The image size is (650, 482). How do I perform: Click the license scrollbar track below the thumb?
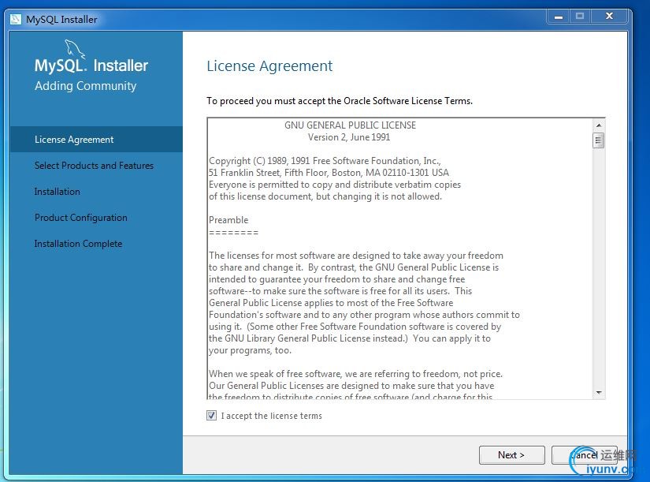(x=599, y=267)
